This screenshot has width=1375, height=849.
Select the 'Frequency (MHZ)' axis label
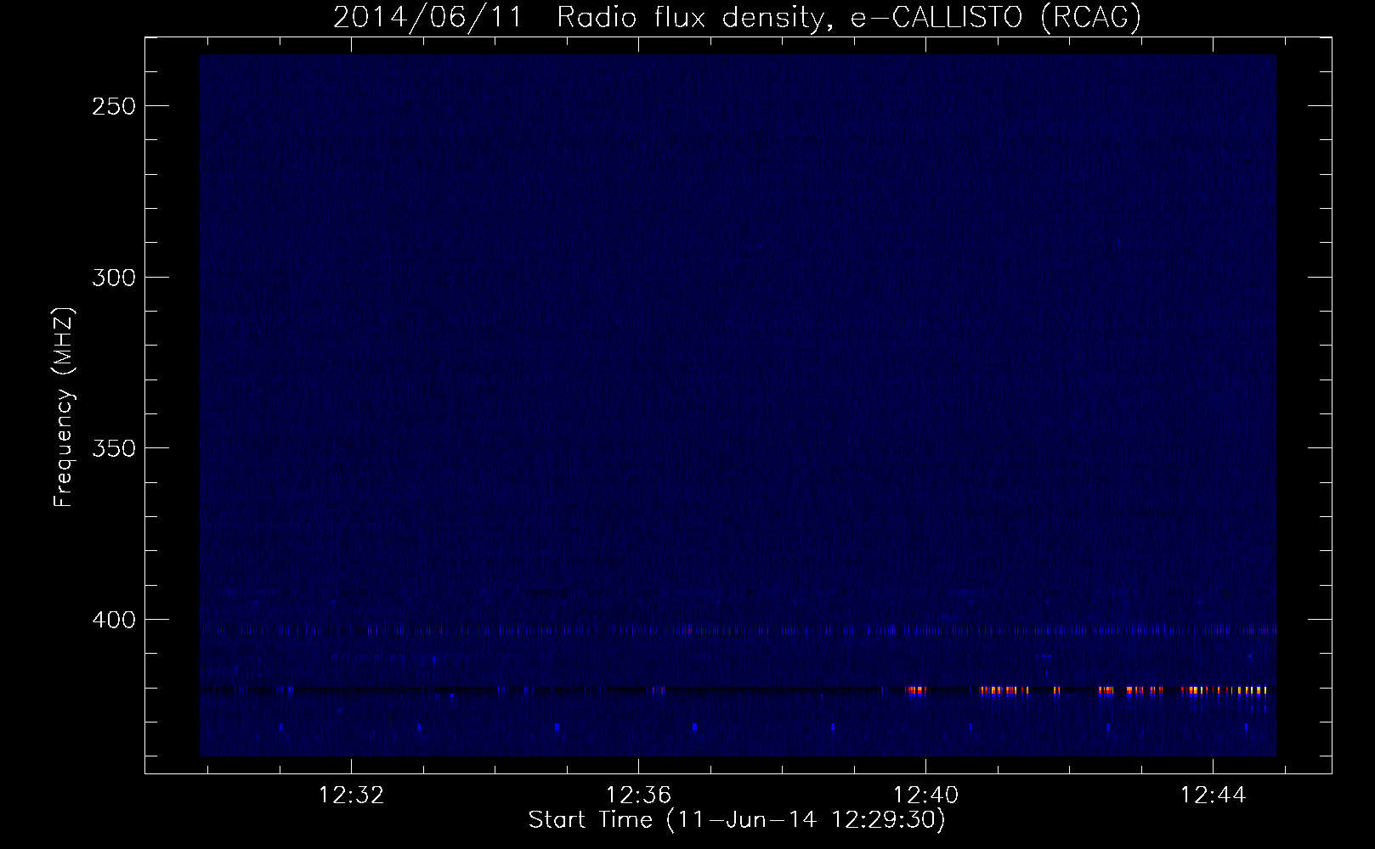(64, 408)
